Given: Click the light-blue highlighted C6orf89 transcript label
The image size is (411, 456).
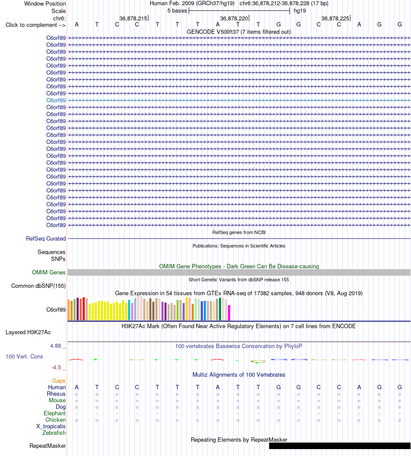Looking at the screenshot, I should coord(56,100).
